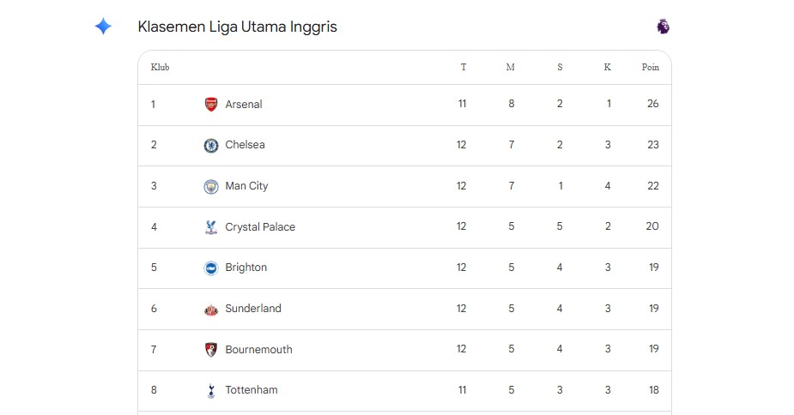Click the blue sparkle AI icon

click(x=103, y=27)
